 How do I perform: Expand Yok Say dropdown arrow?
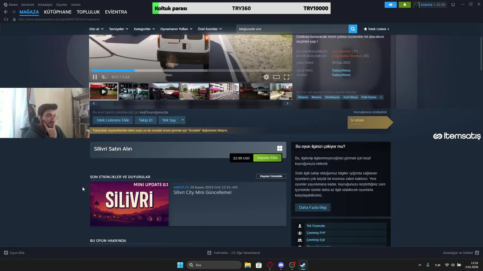point(183,120)
